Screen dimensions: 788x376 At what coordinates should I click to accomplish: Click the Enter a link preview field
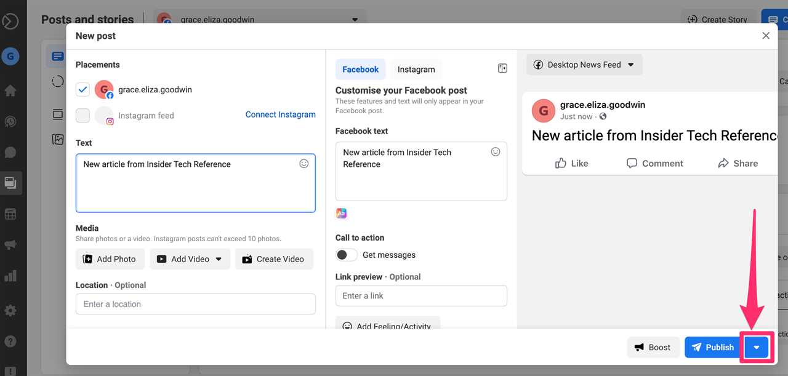421,295
